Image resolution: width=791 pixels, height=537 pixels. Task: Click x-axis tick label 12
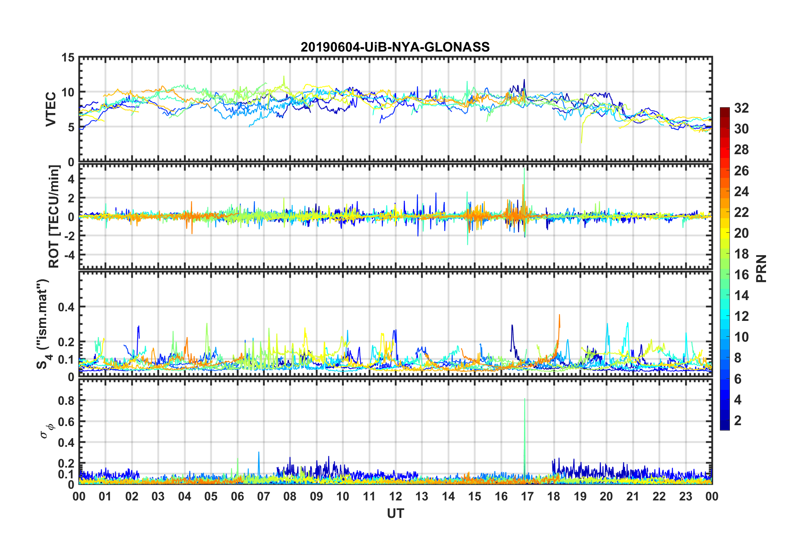[x=395, y=496]
